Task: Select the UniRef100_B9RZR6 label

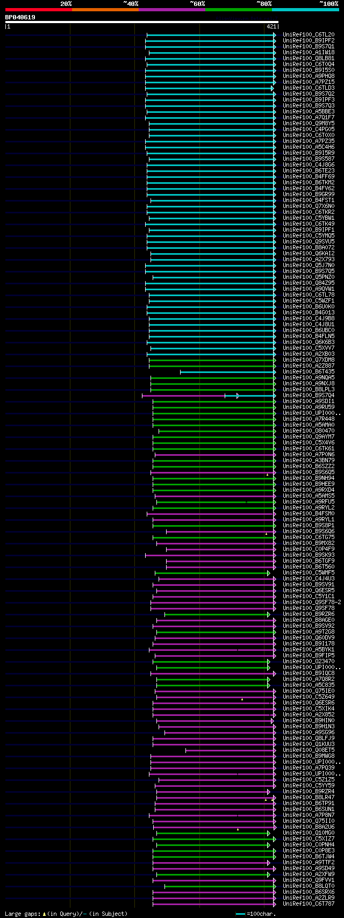Action: coord(309,614)
